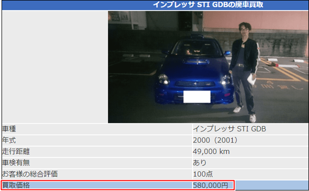Open the blue Impreza car photo
This screenshot has width=309, height=191.
(208, 67)
